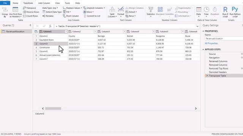Open the Format text tool
Screen dimensions: 243x136
121,12
